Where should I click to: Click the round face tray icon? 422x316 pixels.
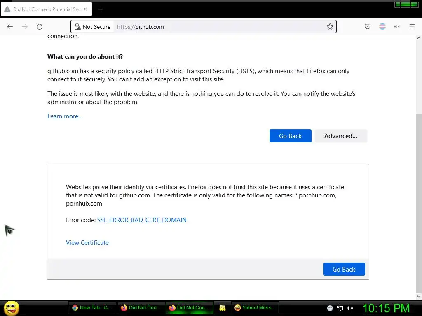click(330, 308)
